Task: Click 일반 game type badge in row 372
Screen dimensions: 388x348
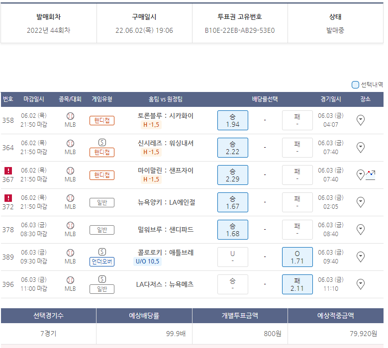Action: (102, 202)
